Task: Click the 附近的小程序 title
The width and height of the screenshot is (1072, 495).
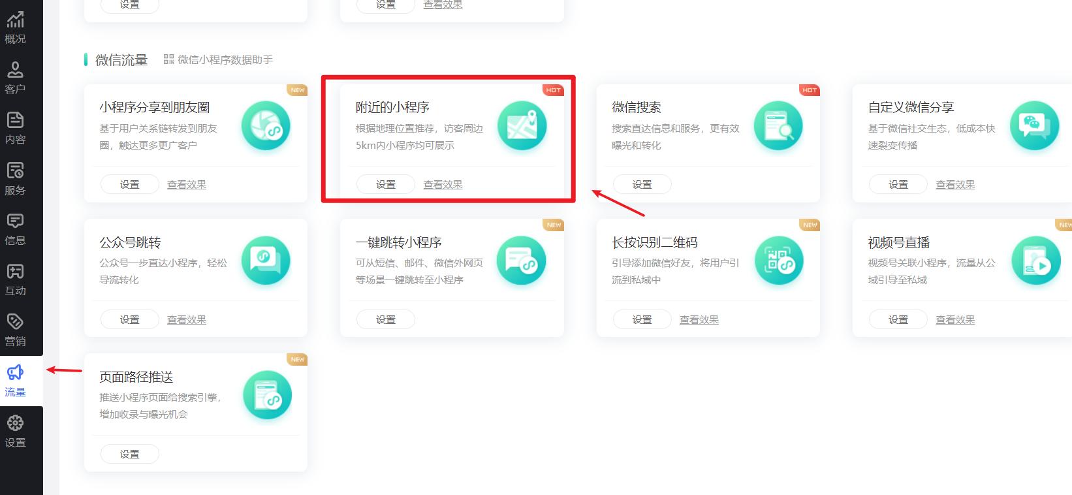Action: coord(392,107)
